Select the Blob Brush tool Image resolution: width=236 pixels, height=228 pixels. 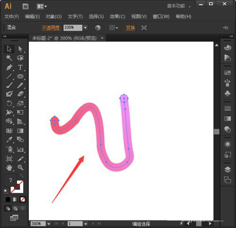(9, 94)
